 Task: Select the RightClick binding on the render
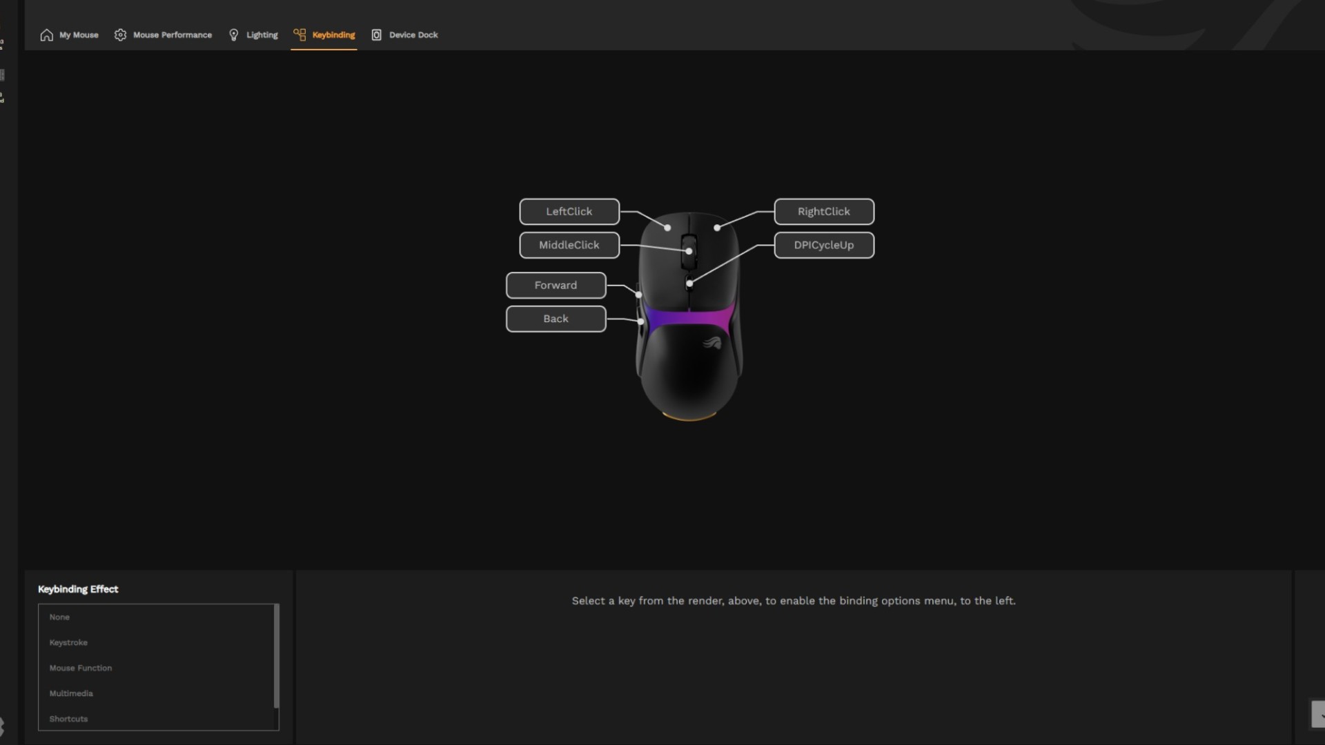[x=824, y=212]
